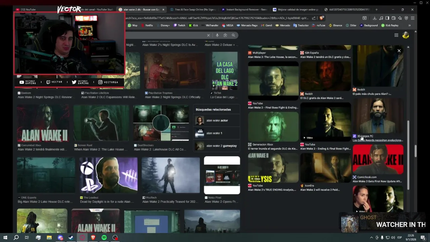Image resolution: width=430 pixels, height=242 pixels.
Task: Click the magnifier search button
Action: point(233,35)
